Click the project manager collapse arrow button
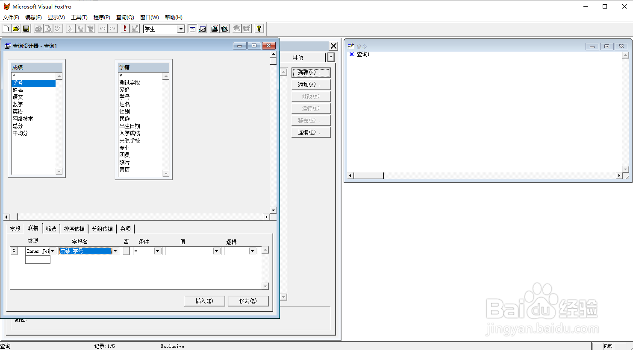Image resolution: width=633 pixels, height=350 pixels. tap(331, 57)
